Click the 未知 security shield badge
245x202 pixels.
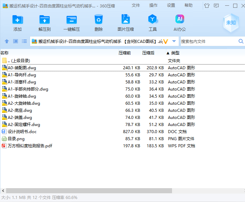(x=231, y=23)
